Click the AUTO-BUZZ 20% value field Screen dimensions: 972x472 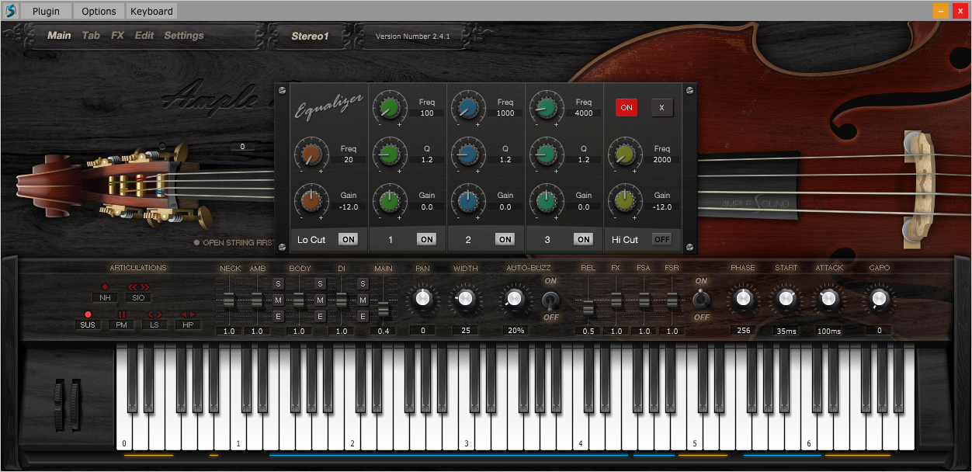click(x=516, y=331)
